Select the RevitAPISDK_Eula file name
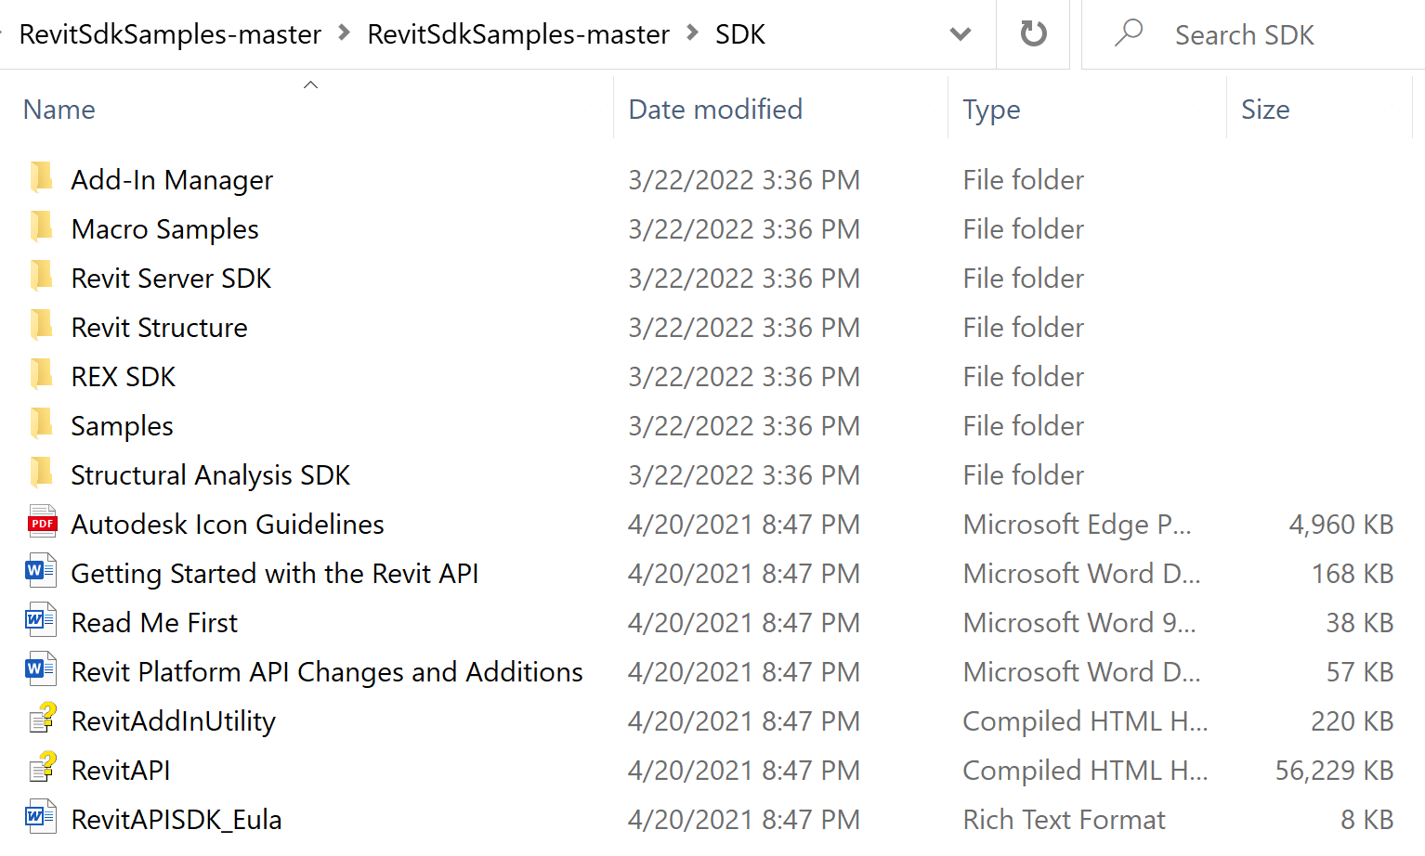 coord(176,819)
